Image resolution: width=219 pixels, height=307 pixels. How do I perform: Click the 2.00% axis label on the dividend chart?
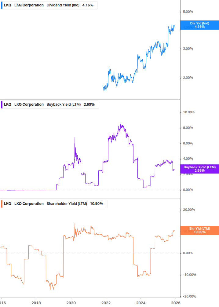coord(188,78)
